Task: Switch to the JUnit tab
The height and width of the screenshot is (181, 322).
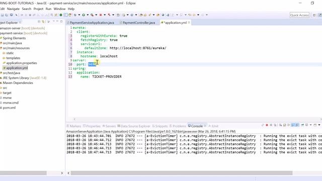Action: pos(213,126)
